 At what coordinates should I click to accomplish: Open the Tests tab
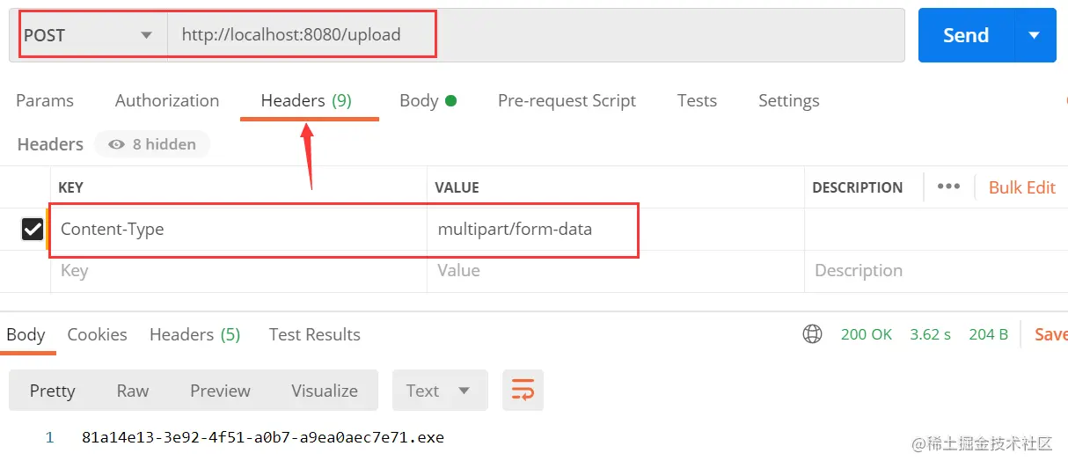697,100
